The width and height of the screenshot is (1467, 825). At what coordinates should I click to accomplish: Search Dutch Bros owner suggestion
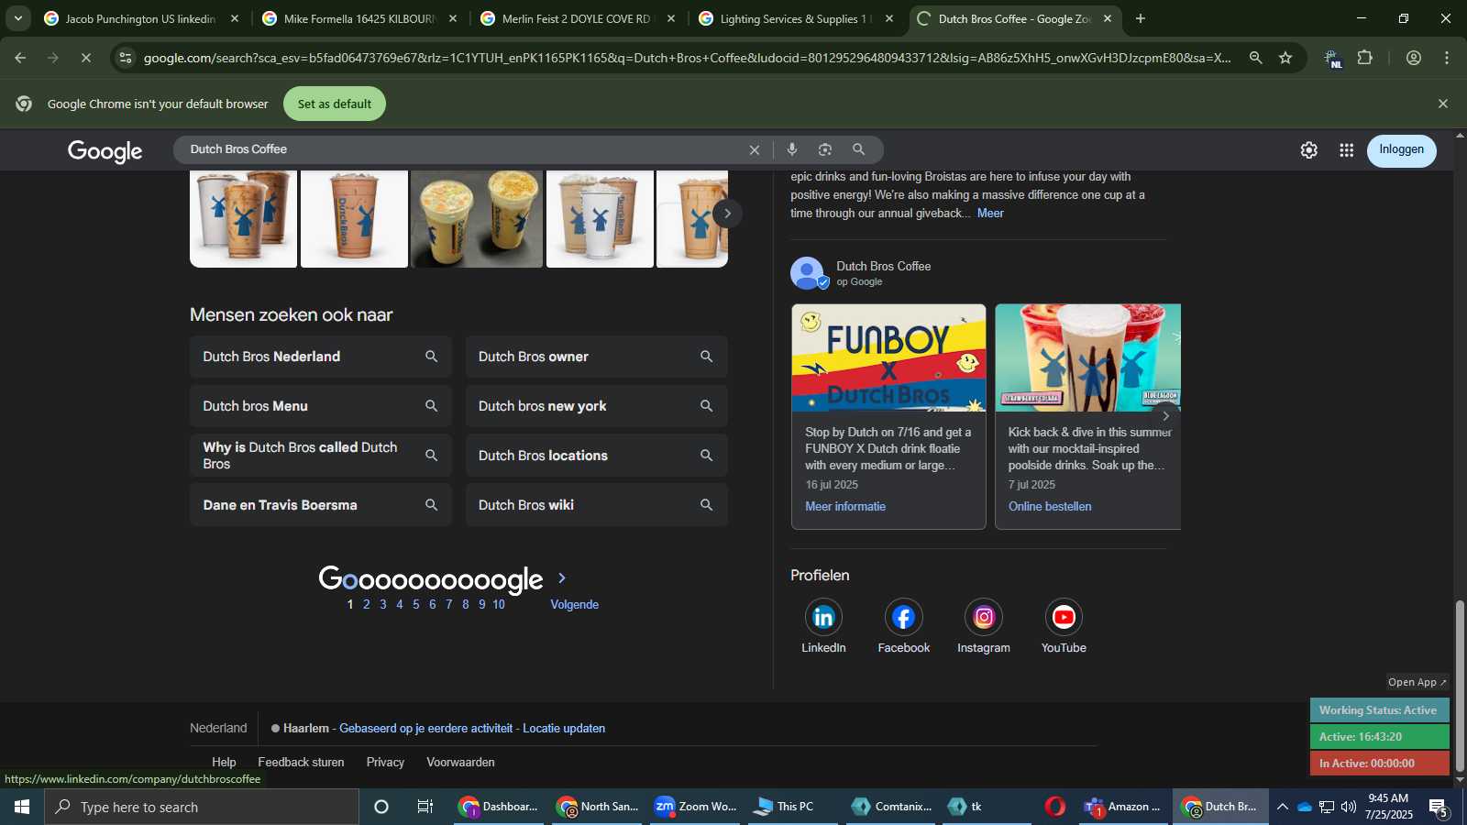pos(597,357)
